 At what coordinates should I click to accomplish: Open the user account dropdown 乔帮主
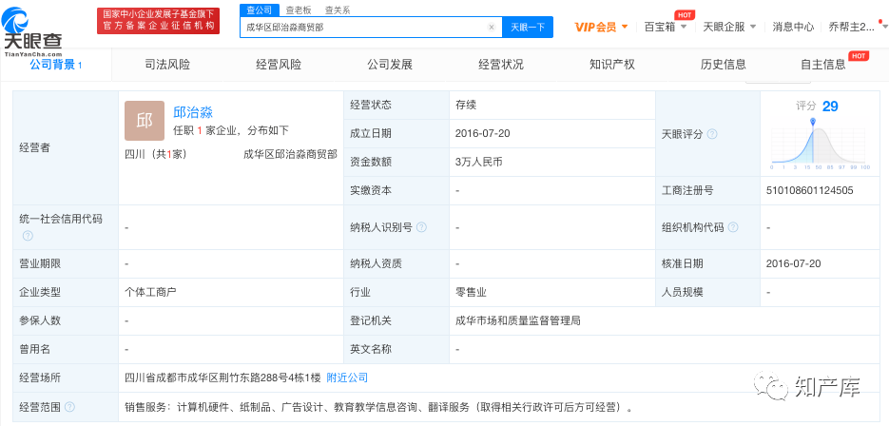click(856, 27)
